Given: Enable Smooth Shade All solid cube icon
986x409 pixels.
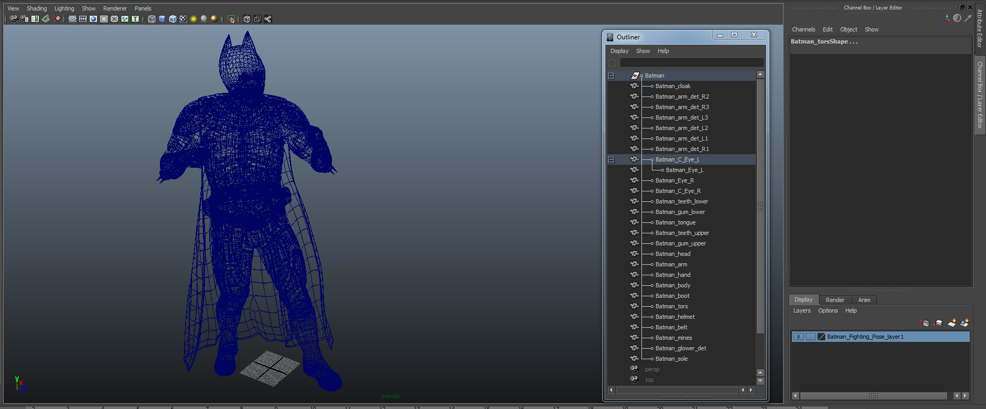Looking at the screenshot, I should [x=162, y=19].
